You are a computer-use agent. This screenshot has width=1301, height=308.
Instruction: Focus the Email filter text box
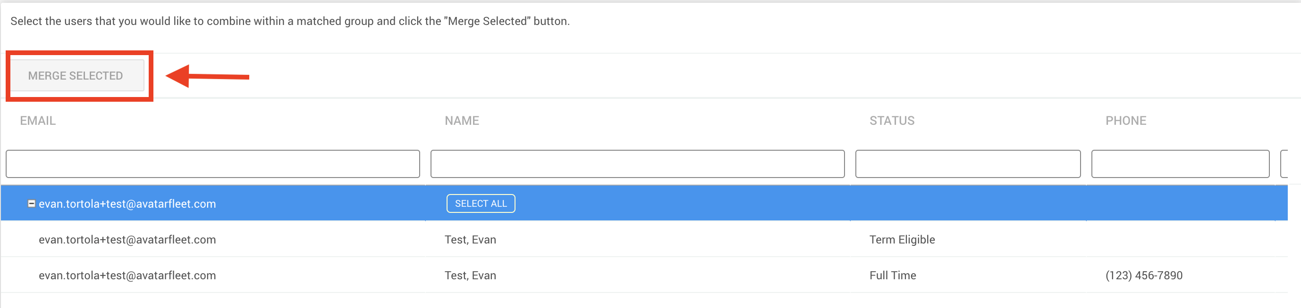212,164
